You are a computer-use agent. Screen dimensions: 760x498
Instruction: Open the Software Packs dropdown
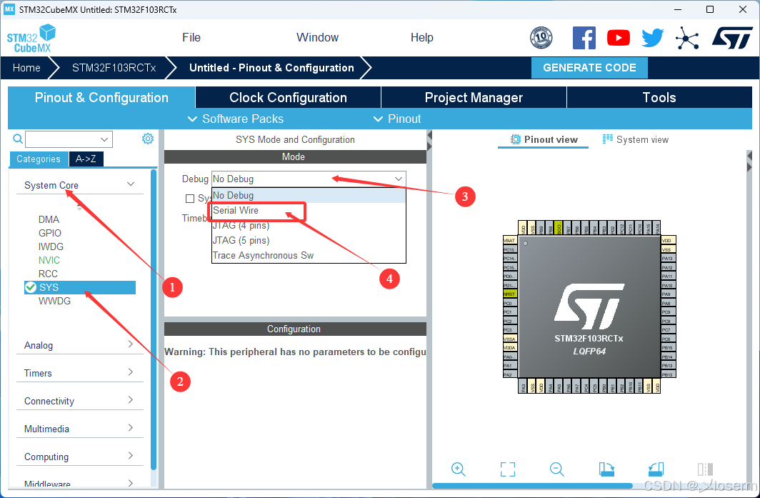(x=236, y=119)
